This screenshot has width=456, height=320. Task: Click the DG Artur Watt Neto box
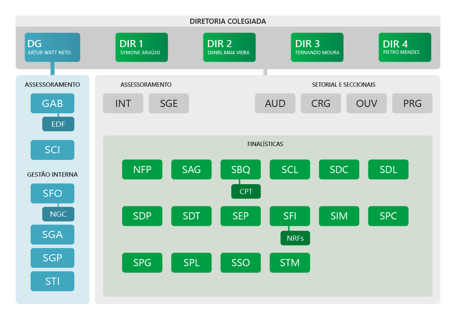point(52,47)
